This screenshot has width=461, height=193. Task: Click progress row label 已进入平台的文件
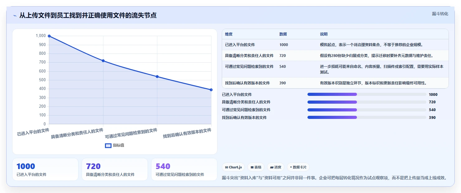click(x=237, y=94)
